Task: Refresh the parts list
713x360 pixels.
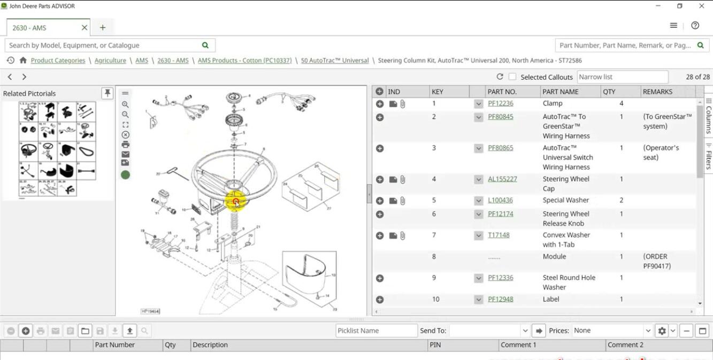Action: pyautogui.click(x=500, y=77)
